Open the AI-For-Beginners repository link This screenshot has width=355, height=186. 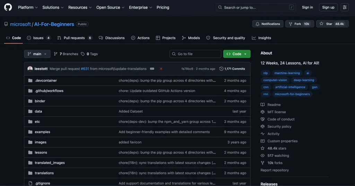coord(54,24)
